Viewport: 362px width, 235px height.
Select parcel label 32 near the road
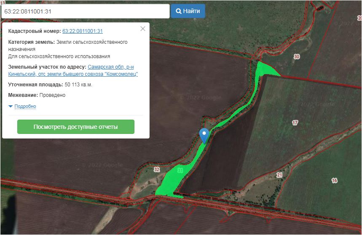157,169
